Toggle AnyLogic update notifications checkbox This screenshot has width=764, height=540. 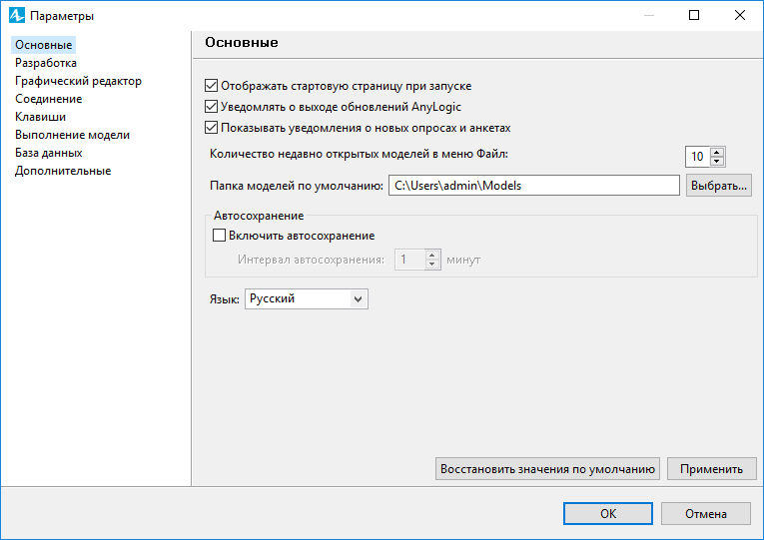(x=211, y=107)
